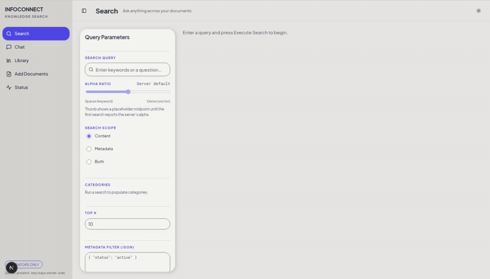Click the Status activity pulse icon

(9, 88)
